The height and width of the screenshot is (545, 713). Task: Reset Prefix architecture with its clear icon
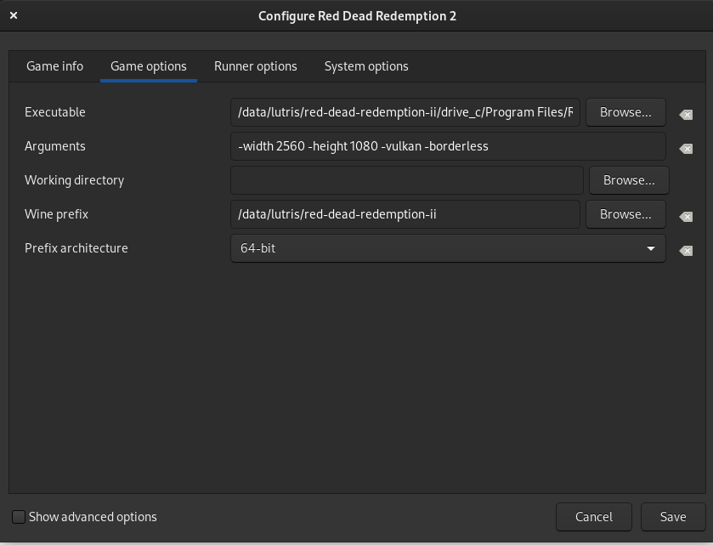coord(686,251)
